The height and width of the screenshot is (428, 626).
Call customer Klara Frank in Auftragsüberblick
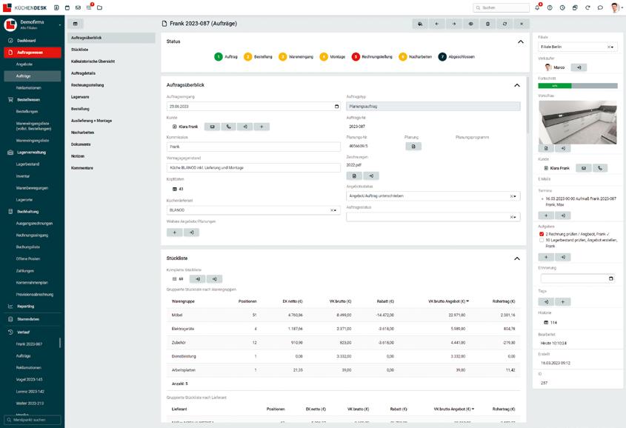point(229,127)
